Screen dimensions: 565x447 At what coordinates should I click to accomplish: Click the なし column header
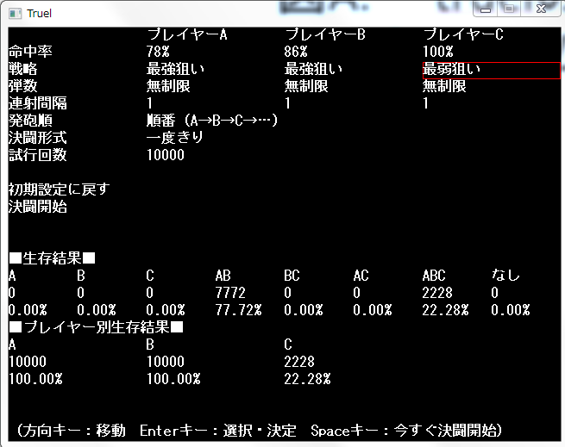505,276
